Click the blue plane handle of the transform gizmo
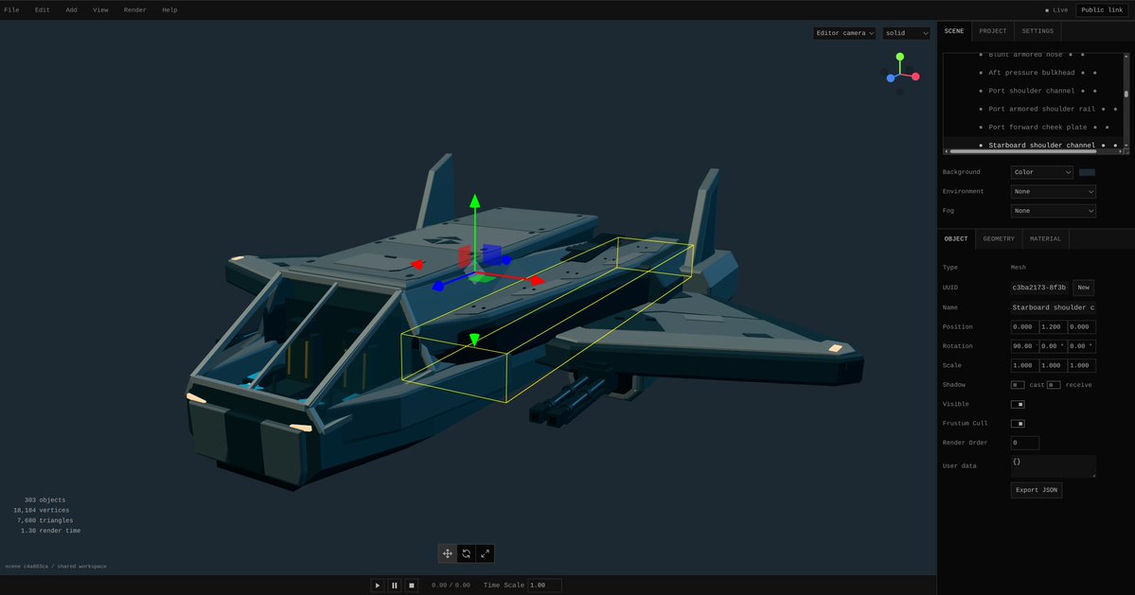This screenshot has width=1135, height=595. (x=491, y=254)
